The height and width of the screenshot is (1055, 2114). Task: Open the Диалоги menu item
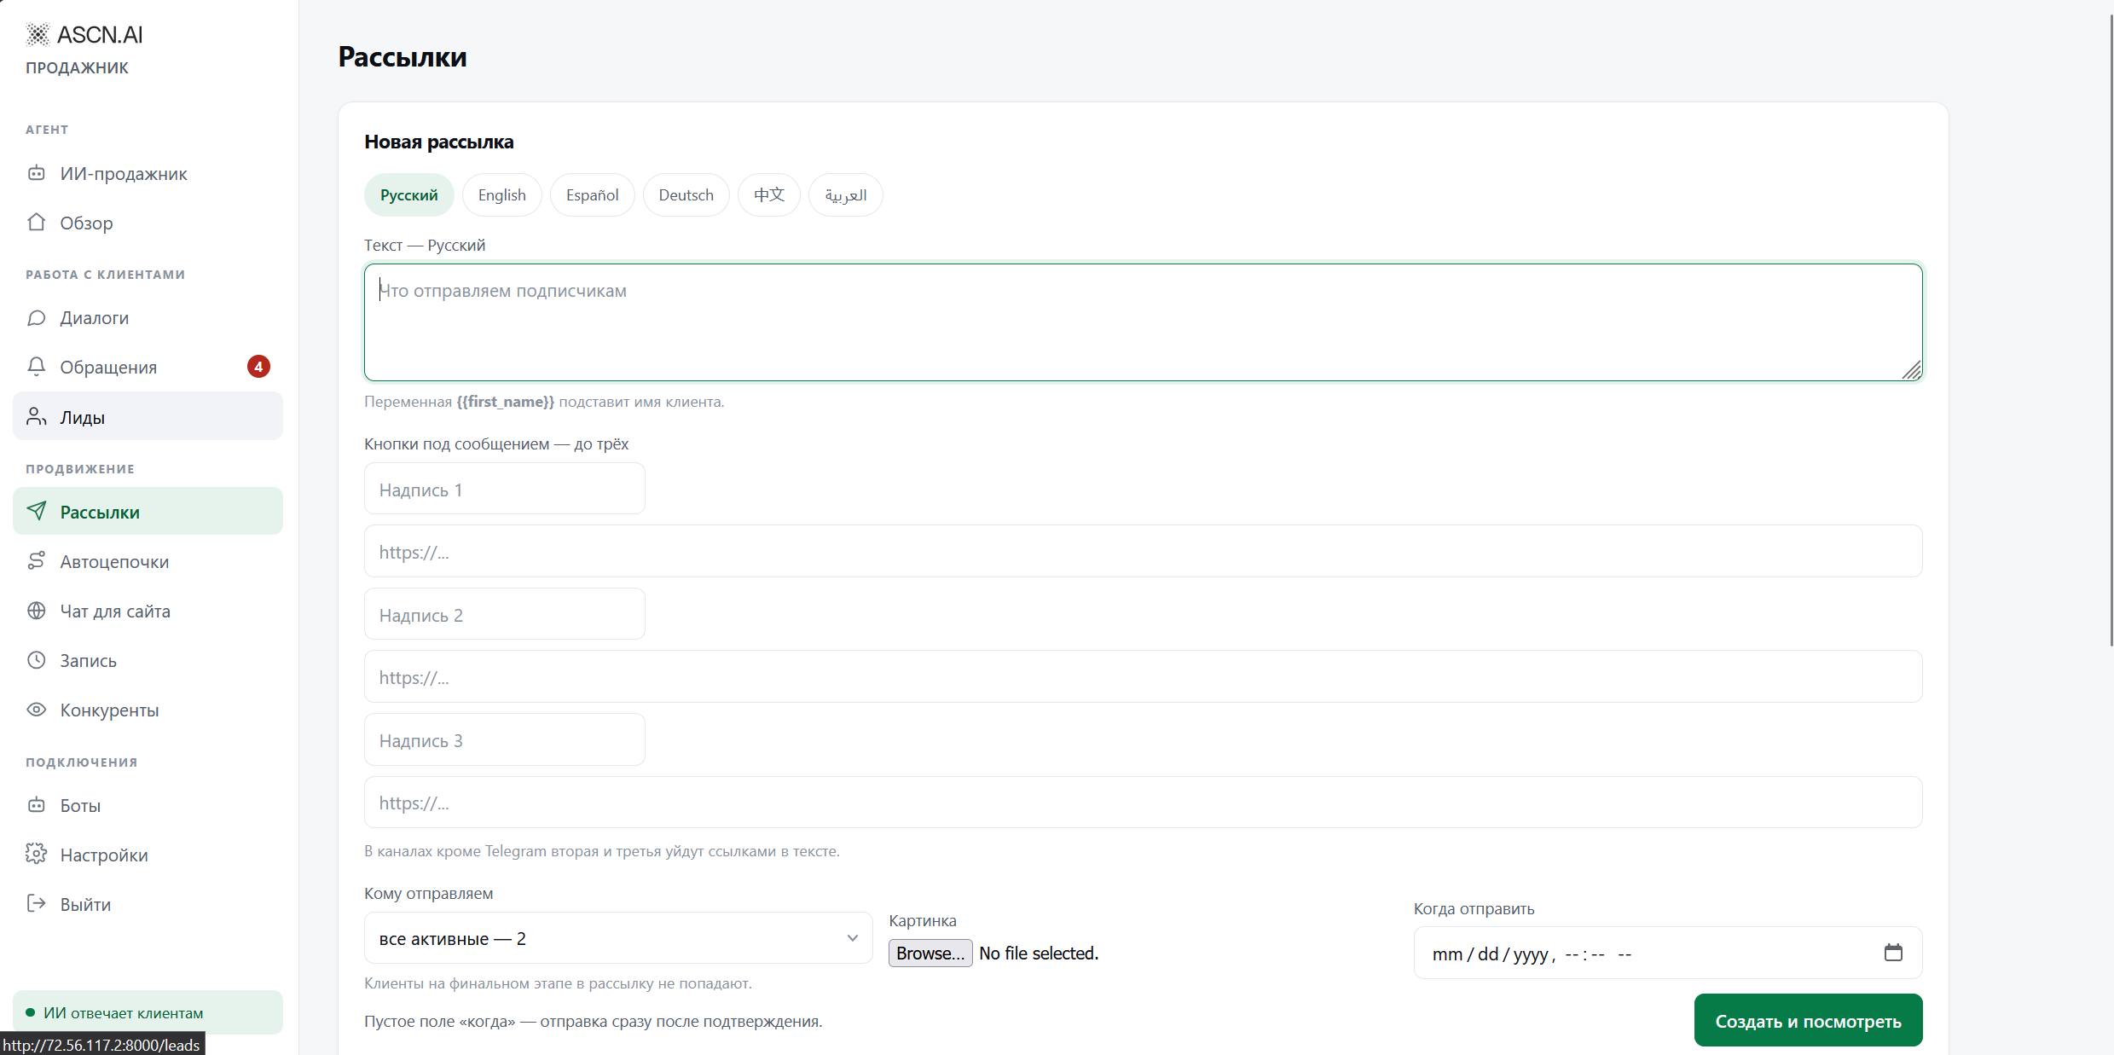pos(148,318)
